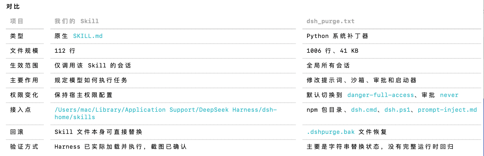Open the prompt-inject.md link

(x=447, y=110)
